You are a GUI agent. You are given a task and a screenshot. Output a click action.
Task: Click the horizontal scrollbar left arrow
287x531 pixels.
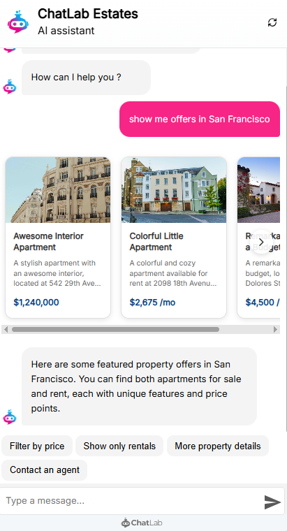click(5, 329)
